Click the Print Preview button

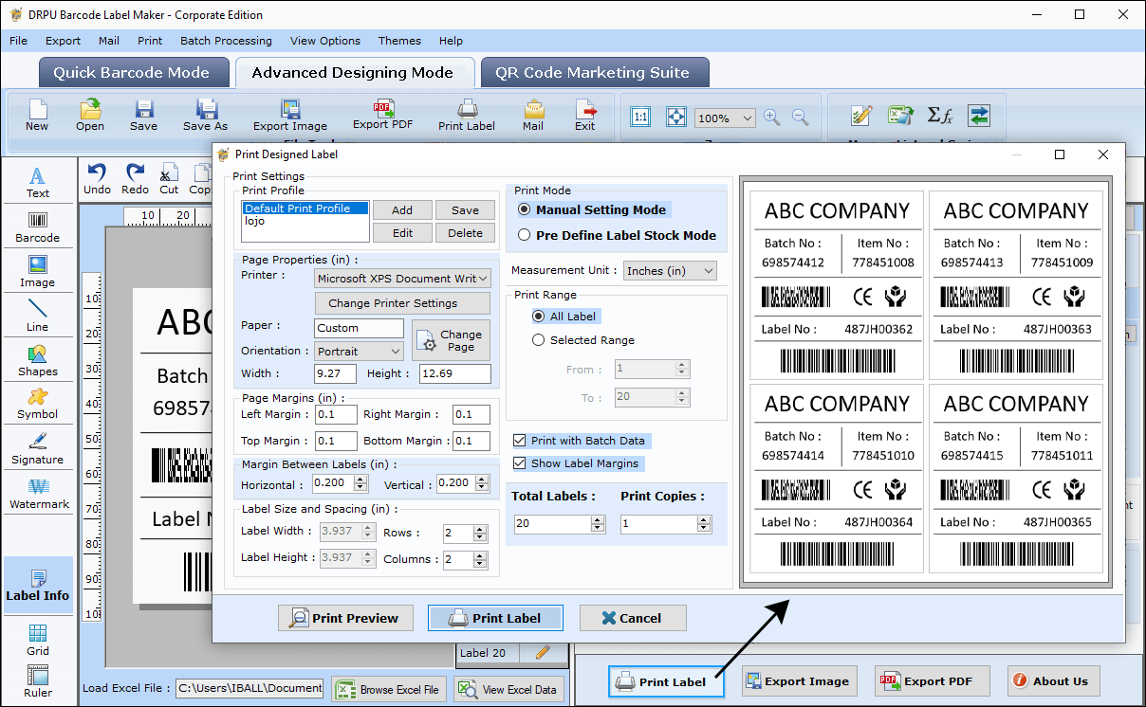click(x=345, y=618)
